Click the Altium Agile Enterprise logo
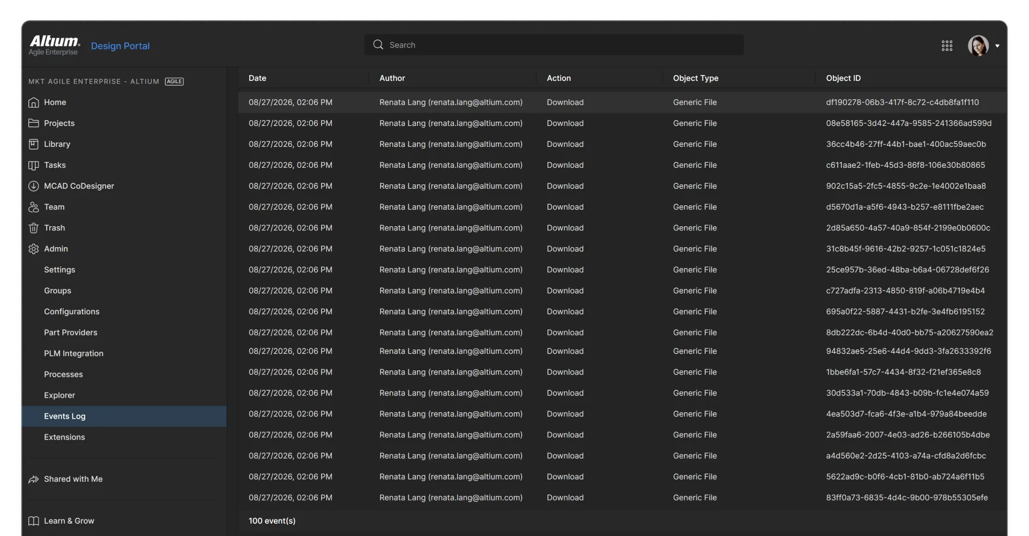This screenshot has height=536, width=1029. 55,46
